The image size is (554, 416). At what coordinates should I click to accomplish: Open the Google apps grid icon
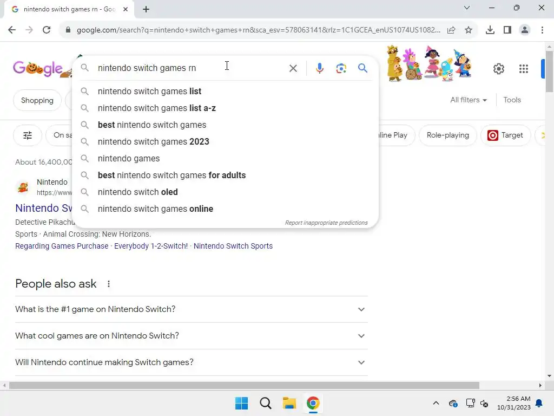click(x=524, y=69)
